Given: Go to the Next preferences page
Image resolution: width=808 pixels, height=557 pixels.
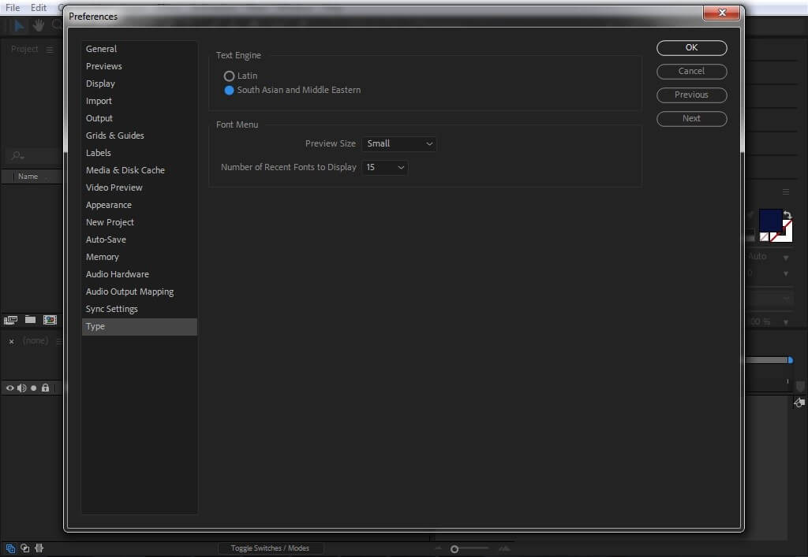Looking at the screenshot, I should click(691, 119).
